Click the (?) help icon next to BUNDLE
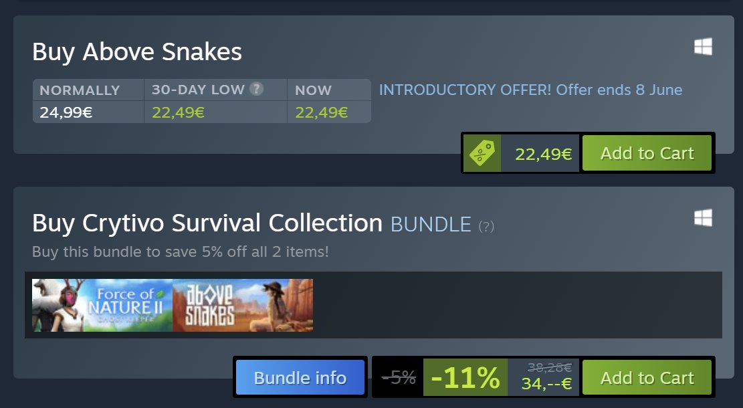Screen dimensions: 743x408 click(486, 227)
